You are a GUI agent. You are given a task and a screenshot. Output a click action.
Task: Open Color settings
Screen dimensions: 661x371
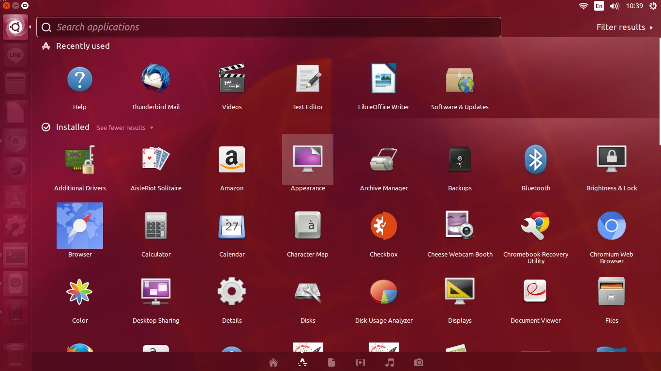click(x=80, y=292)
